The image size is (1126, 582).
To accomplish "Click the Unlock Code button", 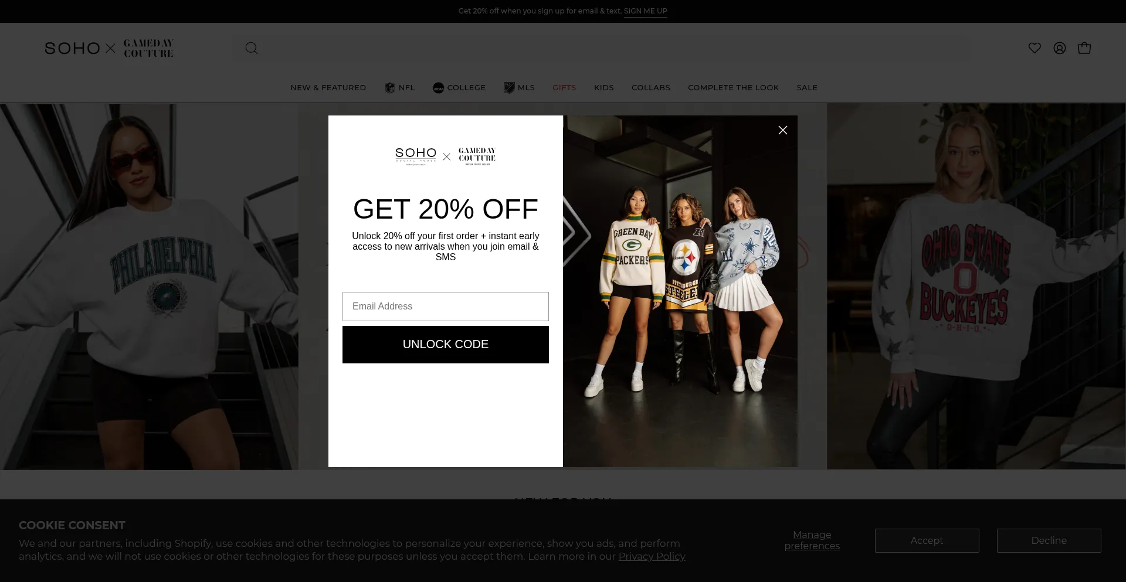I will pos(446,345).
